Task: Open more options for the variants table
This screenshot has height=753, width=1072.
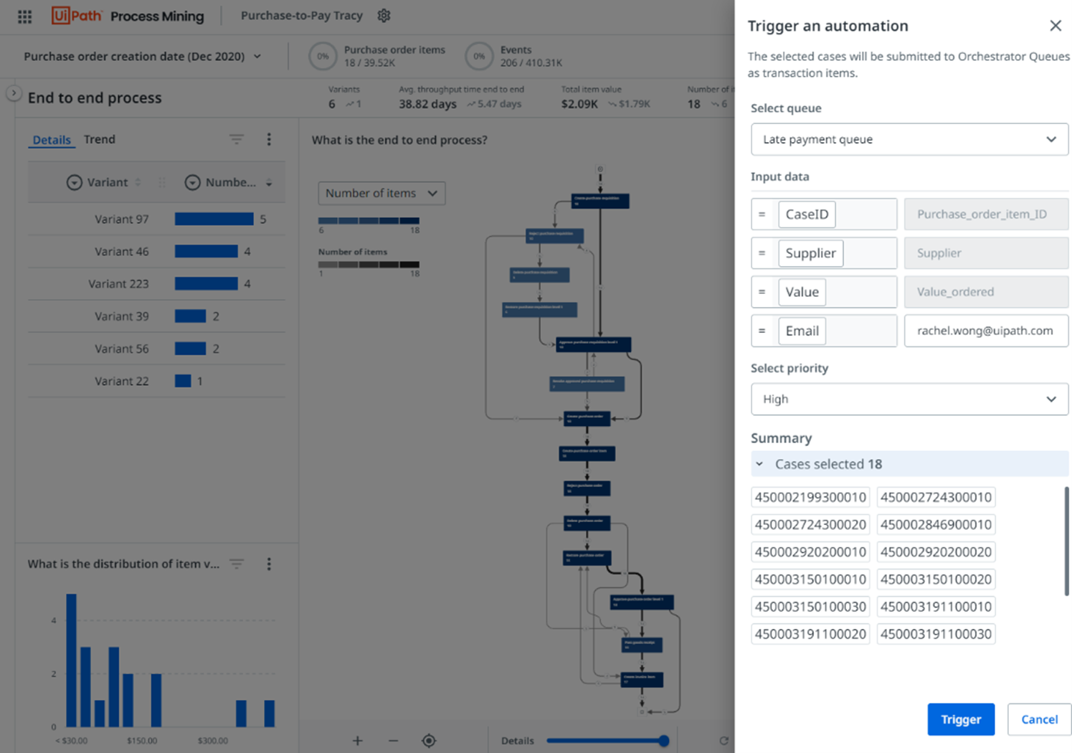Action: pyautogui.click(x=269, y=139)
